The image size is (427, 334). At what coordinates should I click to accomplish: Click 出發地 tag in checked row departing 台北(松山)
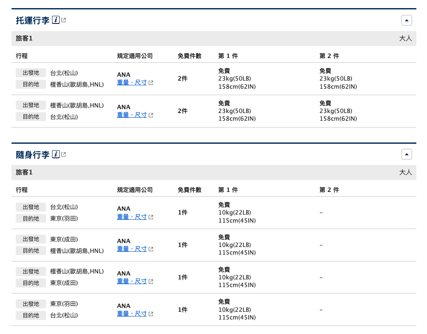coord(31,73)
